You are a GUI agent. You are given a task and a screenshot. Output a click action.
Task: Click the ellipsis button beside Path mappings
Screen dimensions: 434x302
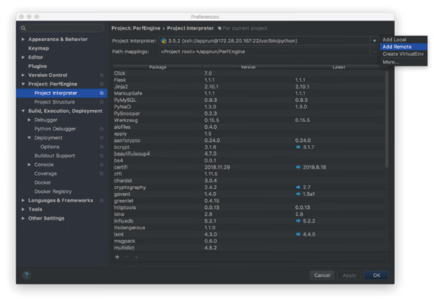[375, 52]
